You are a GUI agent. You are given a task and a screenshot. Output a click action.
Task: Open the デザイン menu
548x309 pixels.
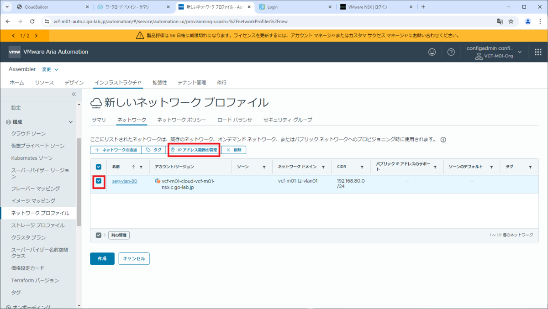(74, 83)
